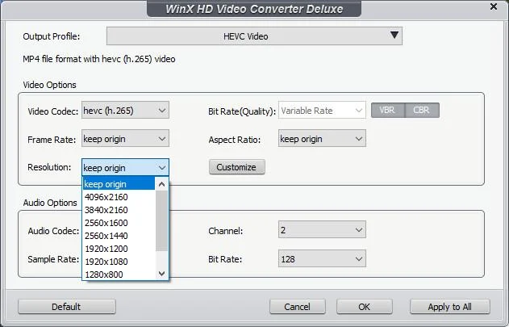Open the Output Profile HEVC Video dropdown
This screenshot has width=509, height=327.
pyautogui.click(x=254, y=36)
